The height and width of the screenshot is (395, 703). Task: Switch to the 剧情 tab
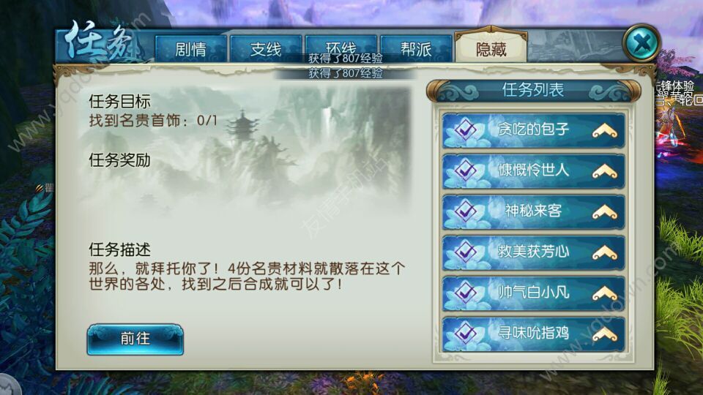click(x=190, y=48)
